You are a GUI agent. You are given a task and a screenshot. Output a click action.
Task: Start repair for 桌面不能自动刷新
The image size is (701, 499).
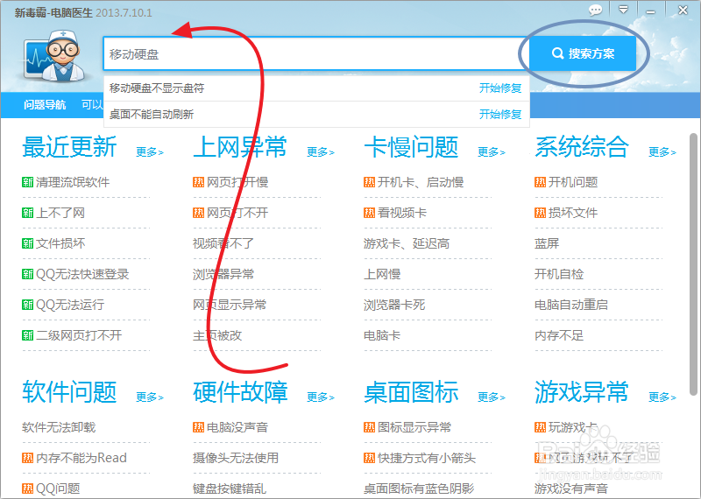(x=500, y=115)
